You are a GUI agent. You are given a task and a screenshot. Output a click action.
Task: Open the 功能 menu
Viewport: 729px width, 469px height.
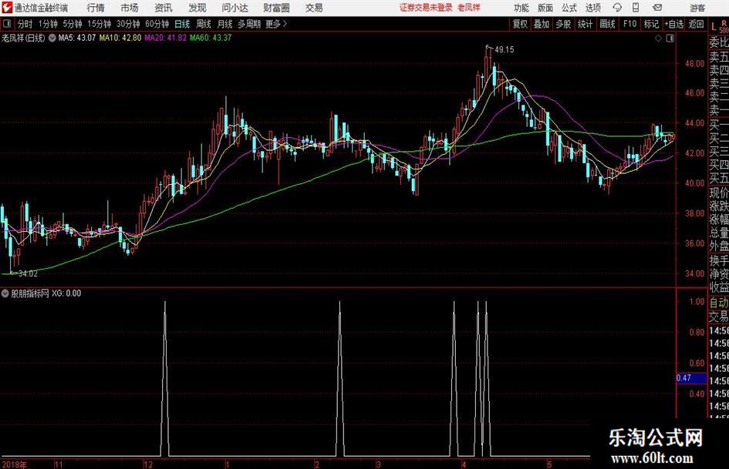[x=521, y=8]
